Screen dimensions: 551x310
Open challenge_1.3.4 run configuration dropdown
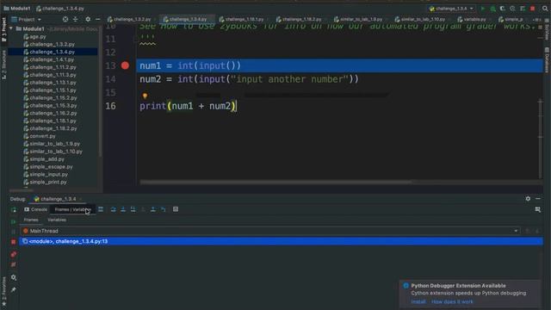tap(451, 9)
